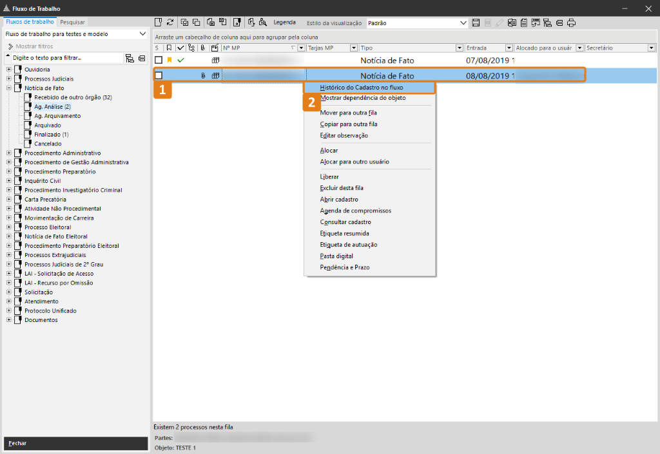Collapse the Notícia de Fato tree node
Image resolution: width=660 pixels, height=454 pixels.
pos(9,88)
